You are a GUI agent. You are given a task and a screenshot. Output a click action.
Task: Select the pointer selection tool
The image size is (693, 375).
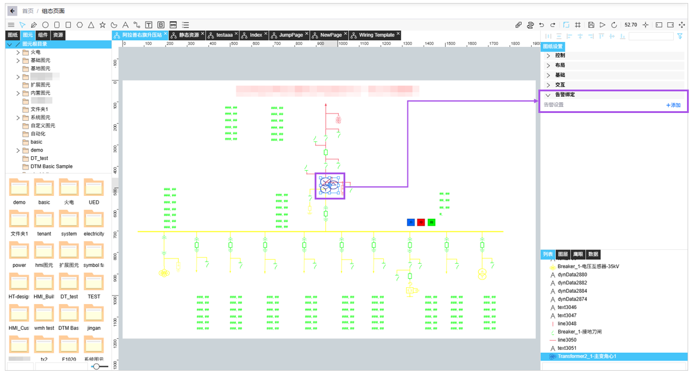(22, 25)
